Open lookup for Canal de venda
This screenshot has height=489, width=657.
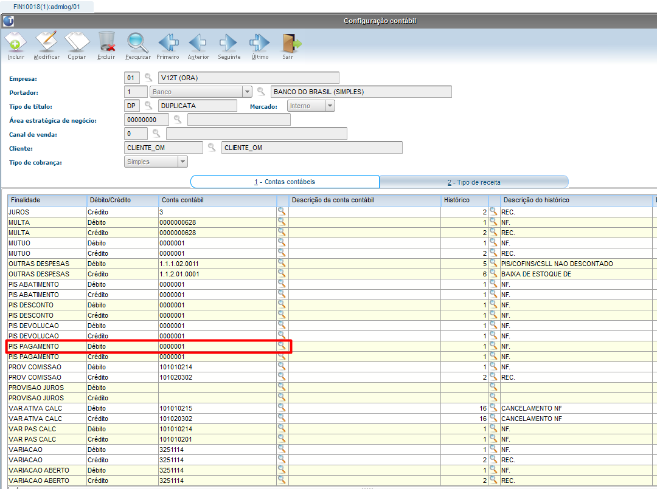[156, 134]
